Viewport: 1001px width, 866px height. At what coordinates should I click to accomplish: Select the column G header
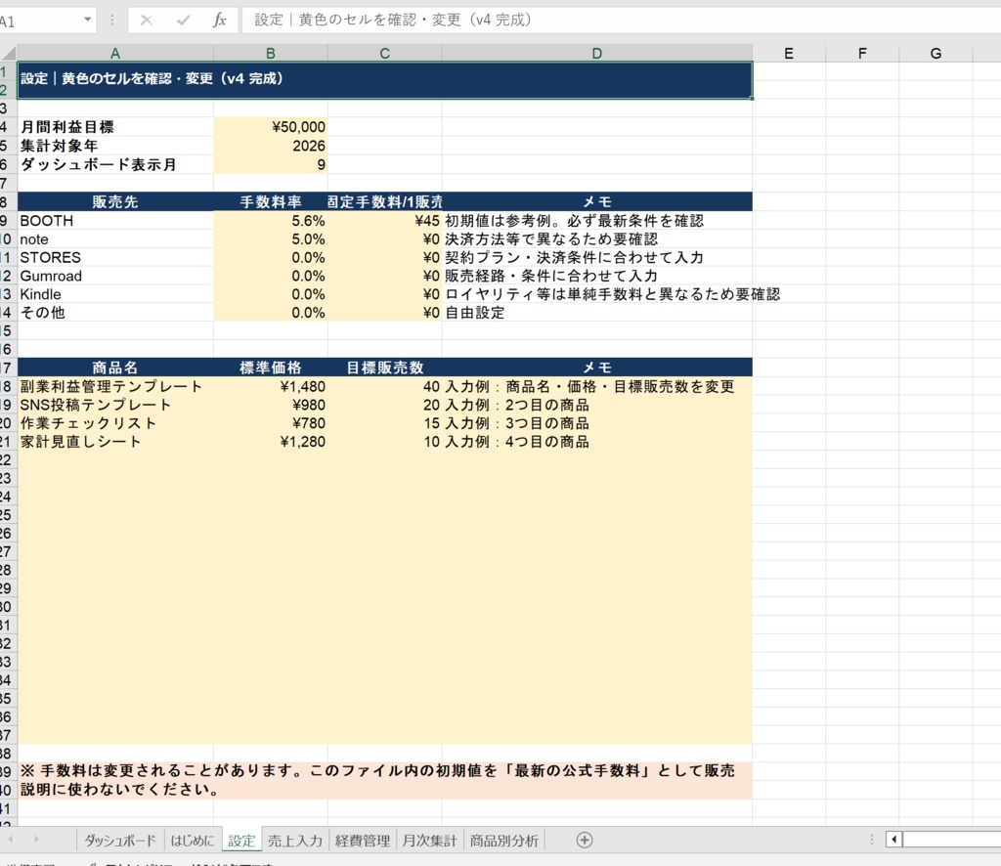point(936,54)
